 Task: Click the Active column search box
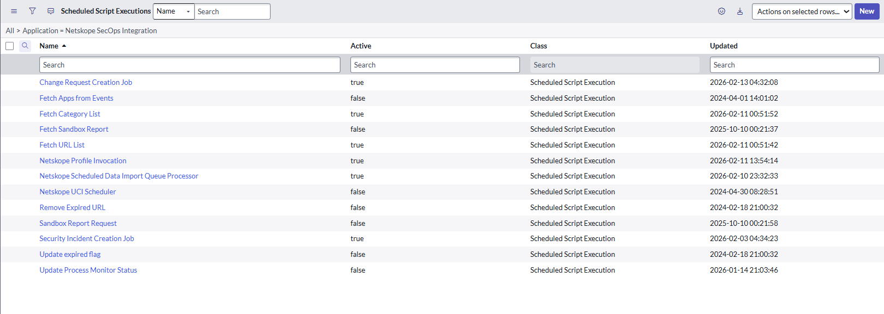tap(435, 65)
